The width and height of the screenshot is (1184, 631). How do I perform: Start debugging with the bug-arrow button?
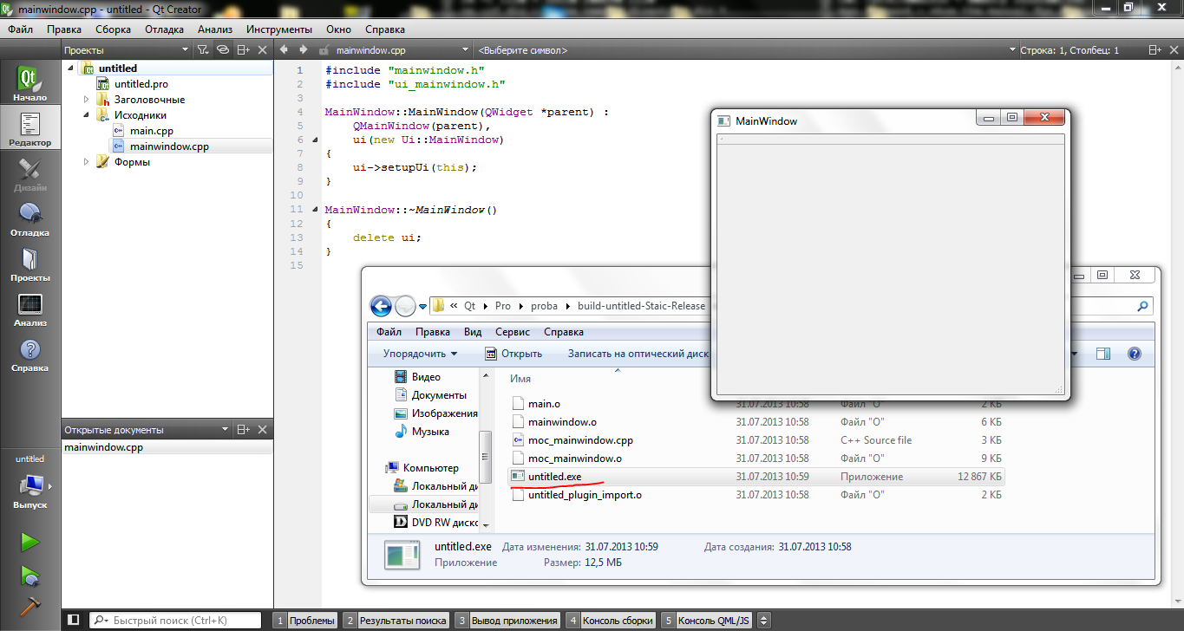tap(30, 575)
